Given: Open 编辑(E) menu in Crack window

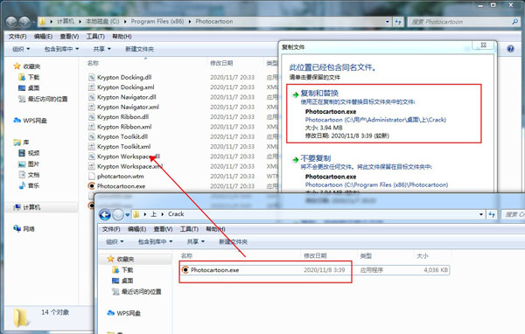Looking at the screenshot, I should 137,229.
